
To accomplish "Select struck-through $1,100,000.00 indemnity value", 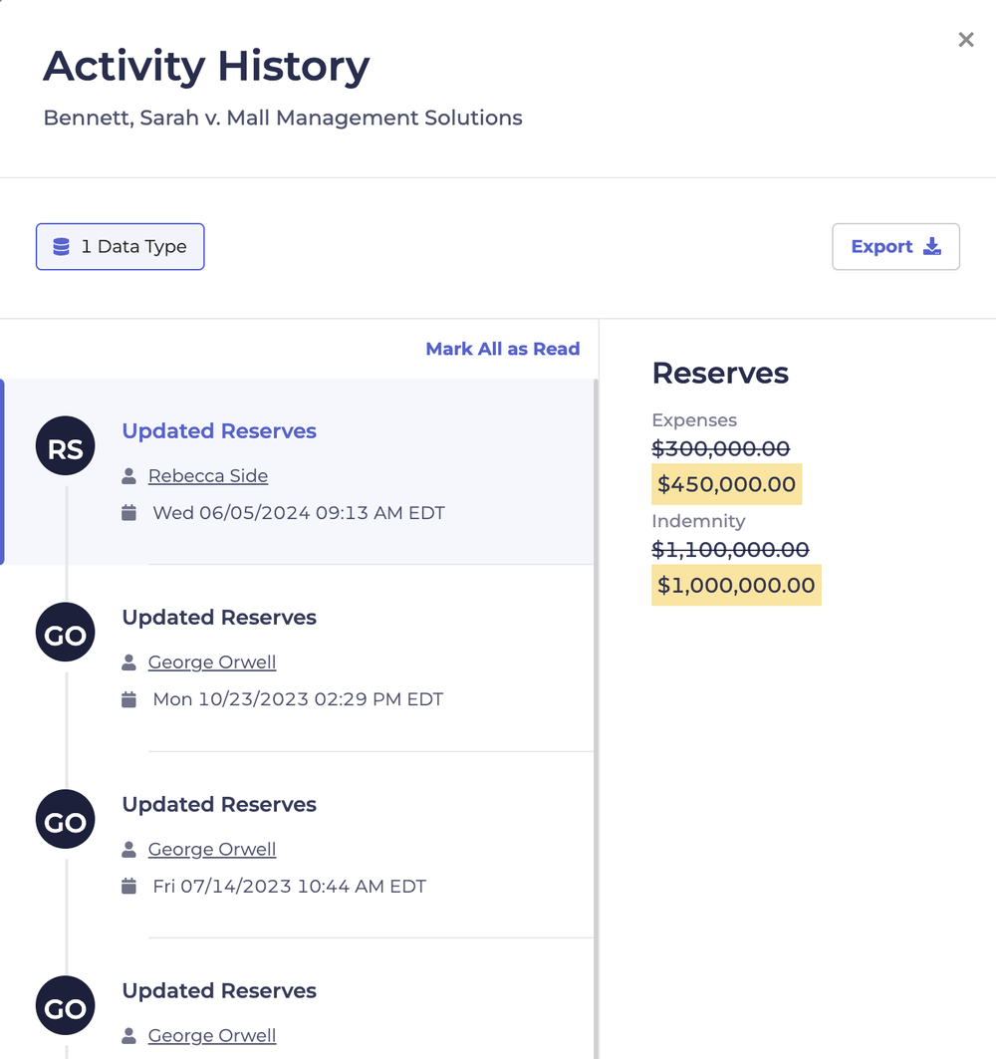I will 730,550.
